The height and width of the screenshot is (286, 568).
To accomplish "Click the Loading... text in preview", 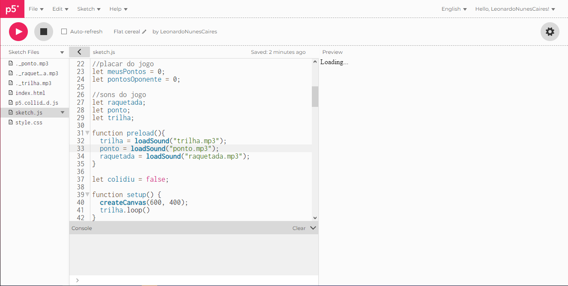I will (334, 62).
